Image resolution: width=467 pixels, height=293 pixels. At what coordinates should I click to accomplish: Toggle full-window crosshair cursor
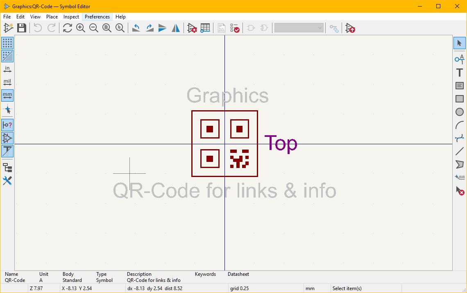point(7,109)
